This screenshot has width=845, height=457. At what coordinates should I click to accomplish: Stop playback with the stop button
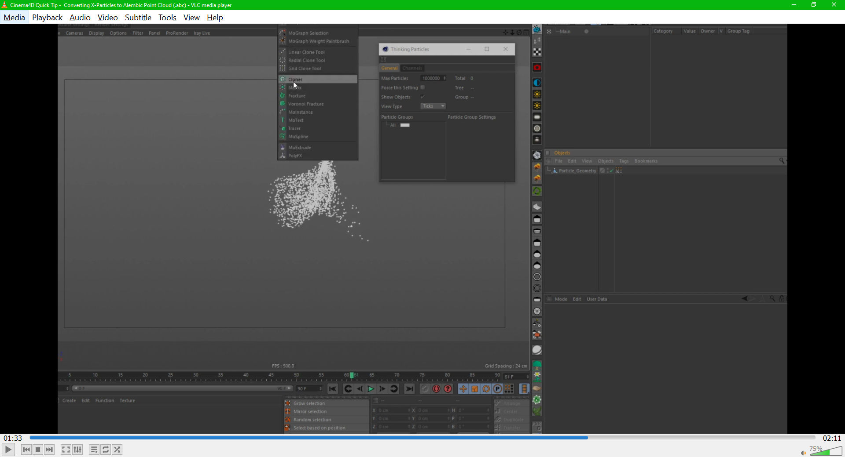[x=38, y=450]
